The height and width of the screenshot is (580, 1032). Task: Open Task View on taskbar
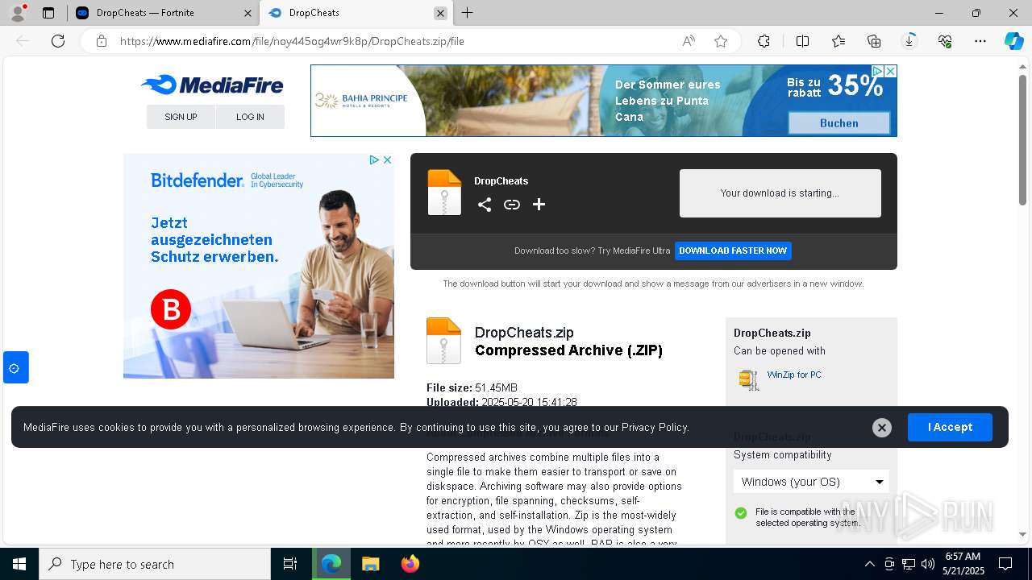(x=290, y=564)
